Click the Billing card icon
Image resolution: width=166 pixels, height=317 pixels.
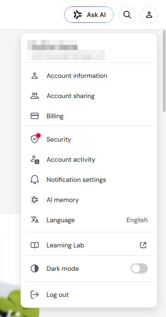click(x=35, y=116)
